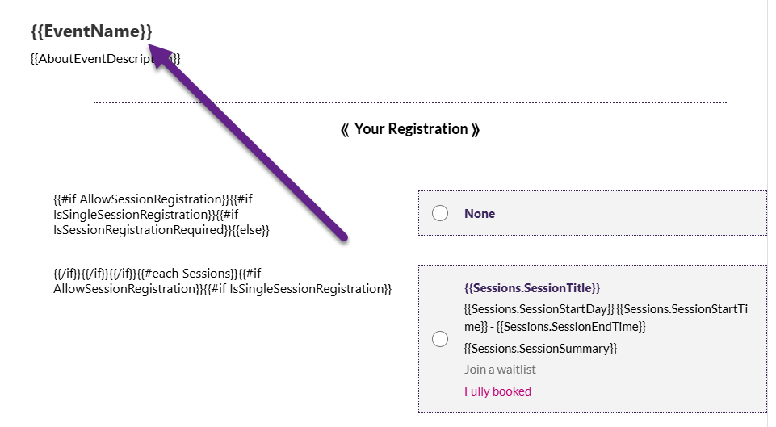This screenshot has height=427, width=776.
Task: Click the bold None option label
Action: coord(480,214)
